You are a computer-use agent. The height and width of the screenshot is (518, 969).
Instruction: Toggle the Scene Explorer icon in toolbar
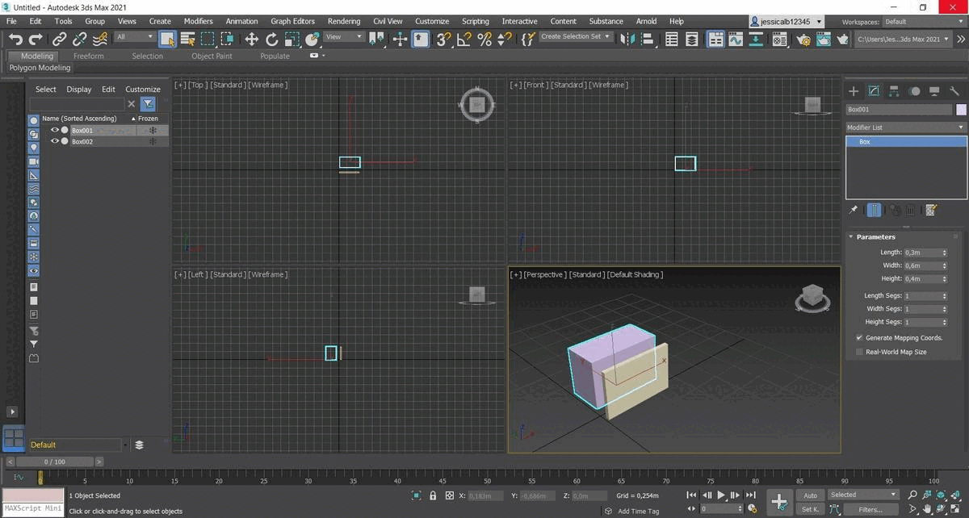(672, 38)
